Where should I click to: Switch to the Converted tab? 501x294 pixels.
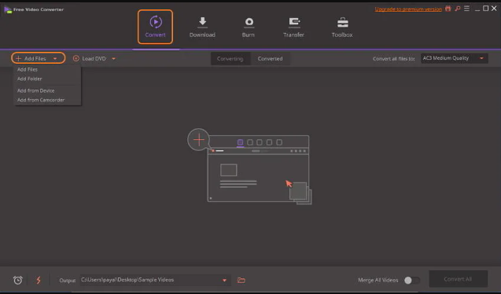pos(271,59)
